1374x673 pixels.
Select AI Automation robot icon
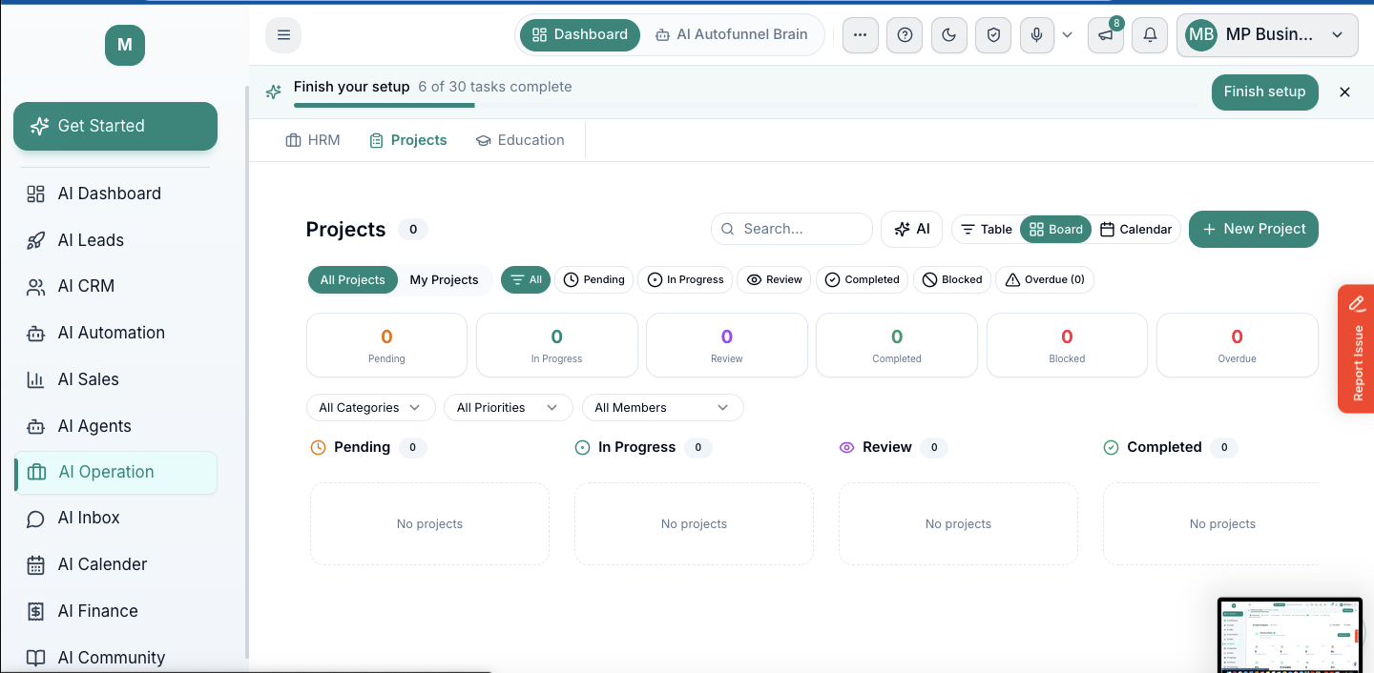pyautogui.click(x=115, y=333)
